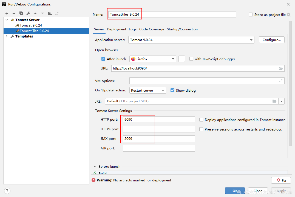
Task: Click the right panel vertical scrollbar
Action: pos(290,83)
